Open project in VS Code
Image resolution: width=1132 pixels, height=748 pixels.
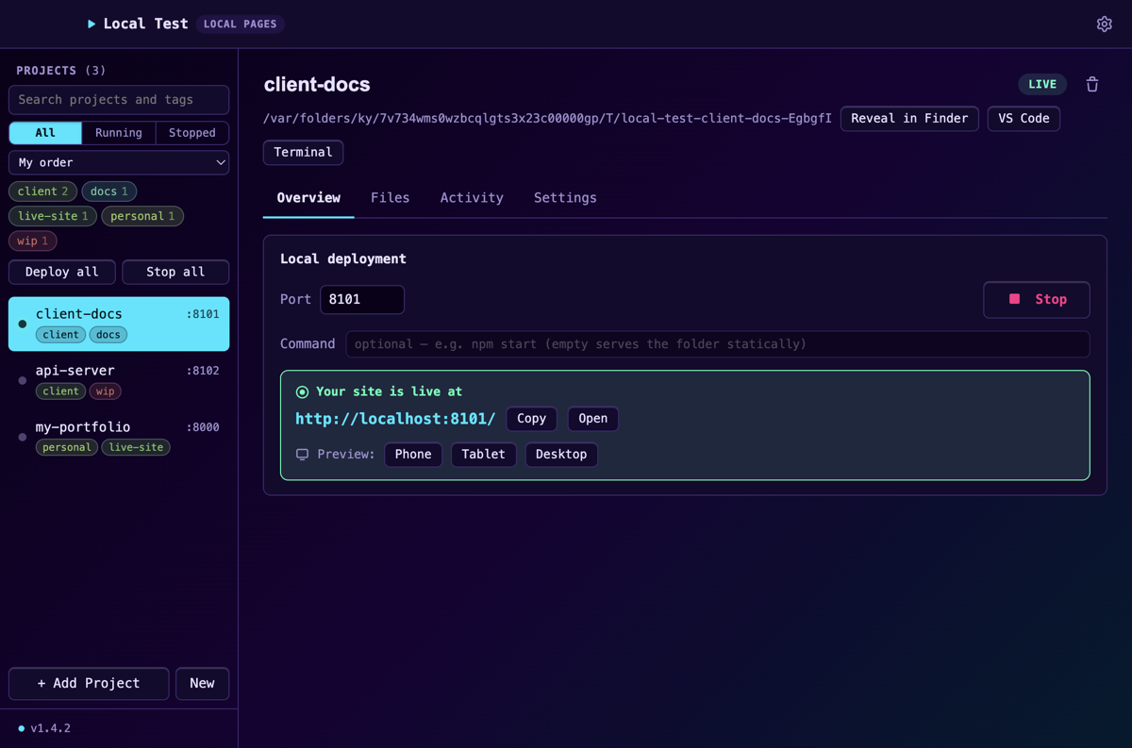(x=1024, y=119)
